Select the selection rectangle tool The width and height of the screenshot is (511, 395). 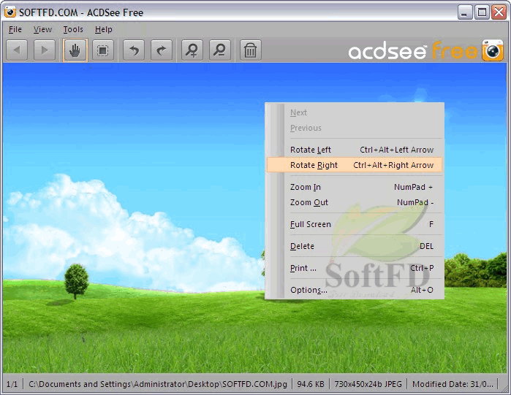click(x=103, y=50)
